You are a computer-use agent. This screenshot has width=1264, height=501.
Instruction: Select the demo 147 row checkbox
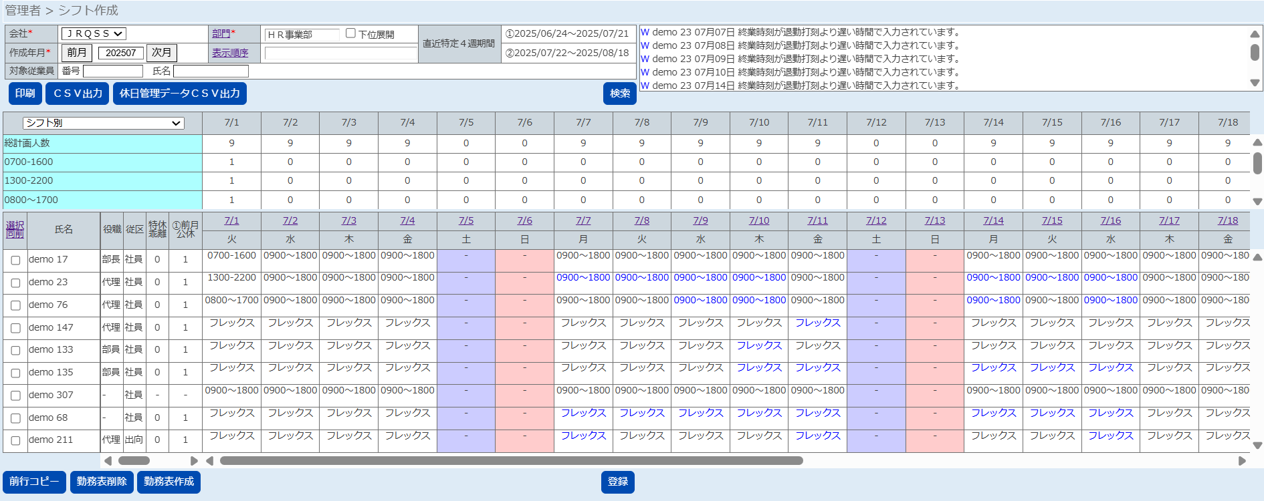[x=15, y=328]
